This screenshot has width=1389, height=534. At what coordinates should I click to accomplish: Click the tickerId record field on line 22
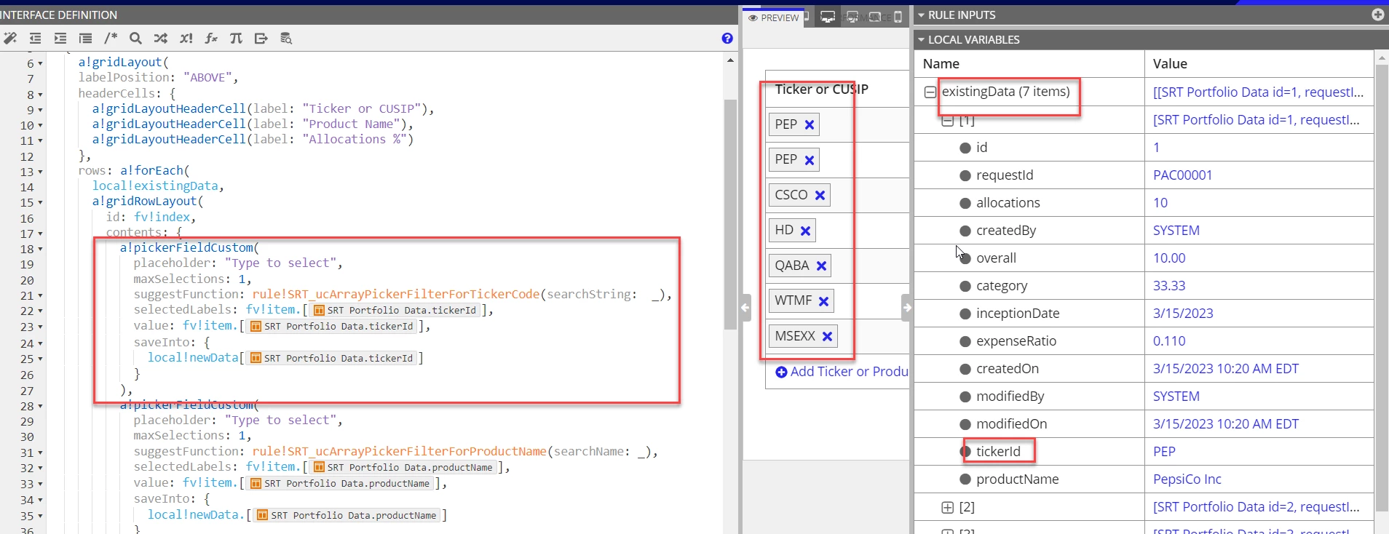393,311
